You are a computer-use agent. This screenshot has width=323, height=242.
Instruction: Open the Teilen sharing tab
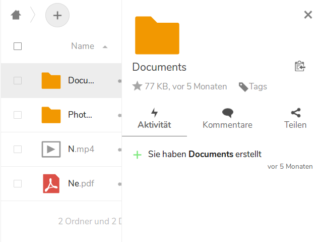[295, 119]
